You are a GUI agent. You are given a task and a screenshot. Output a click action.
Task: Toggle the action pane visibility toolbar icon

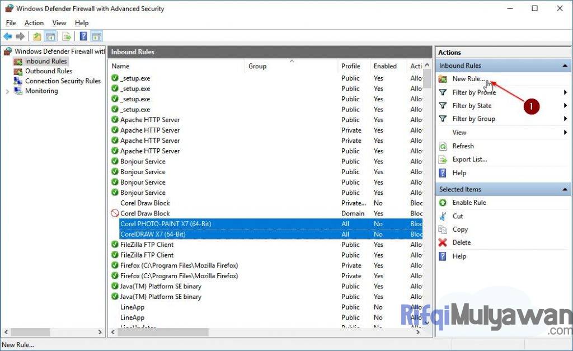[x=96, y=36]
